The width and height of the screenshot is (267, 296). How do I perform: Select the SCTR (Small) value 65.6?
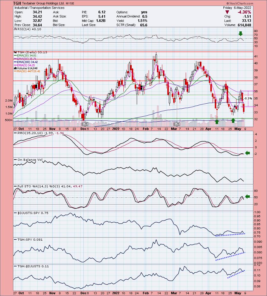click(x=144, y=25)
